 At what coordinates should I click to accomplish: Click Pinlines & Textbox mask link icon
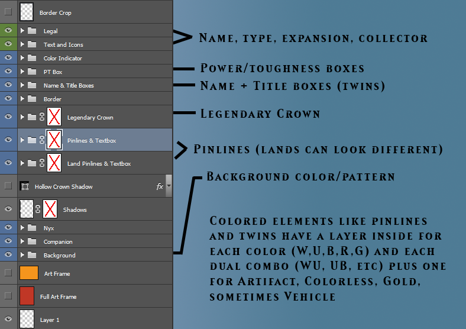[x=42, y=140]
